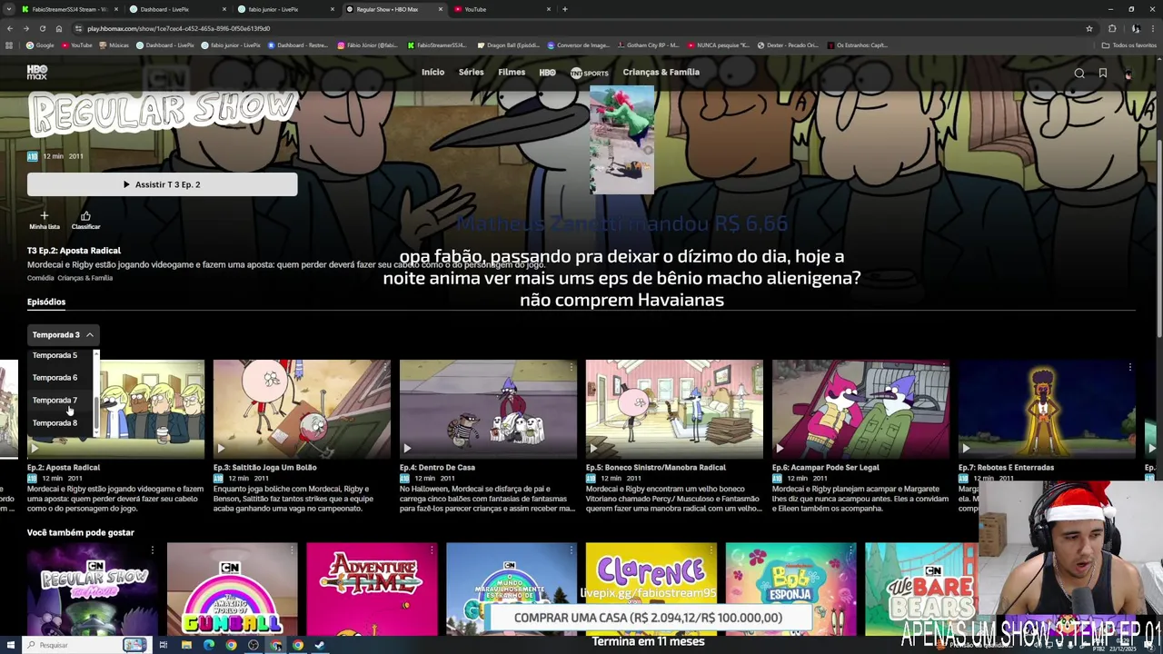Select Temporada 8 from season list
Viewport: 1163px width, 654px height.
click(55, 422)
